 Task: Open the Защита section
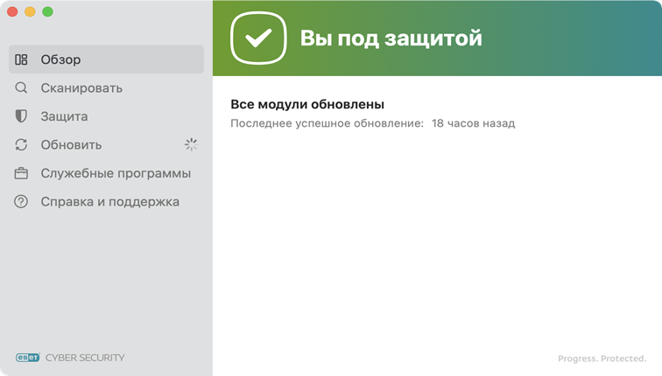click(x=64, y=116)
